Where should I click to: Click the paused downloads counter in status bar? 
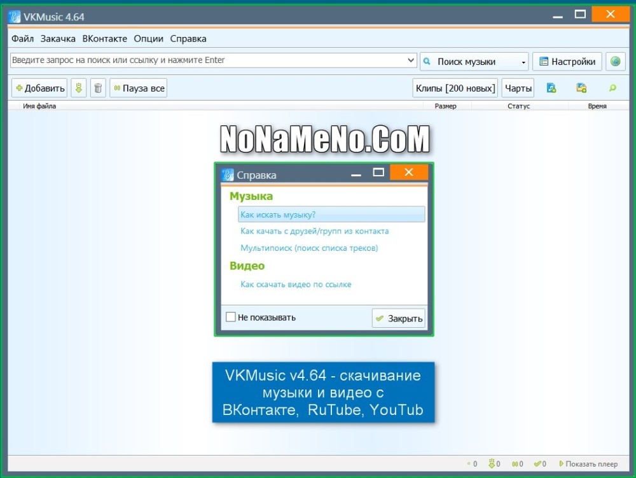click(x=517, y=464)
